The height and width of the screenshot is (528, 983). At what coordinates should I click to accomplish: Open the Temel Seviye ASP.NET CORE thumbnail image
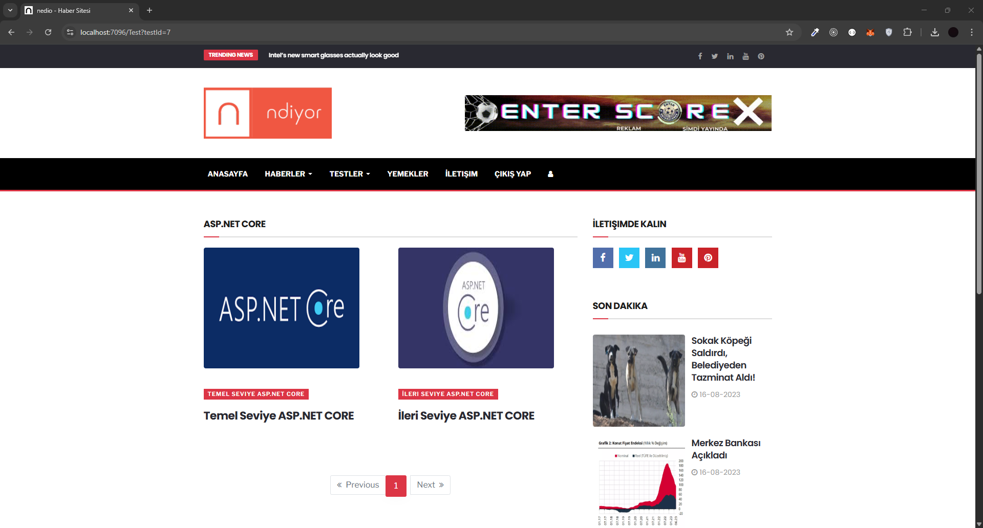point(282,308)
